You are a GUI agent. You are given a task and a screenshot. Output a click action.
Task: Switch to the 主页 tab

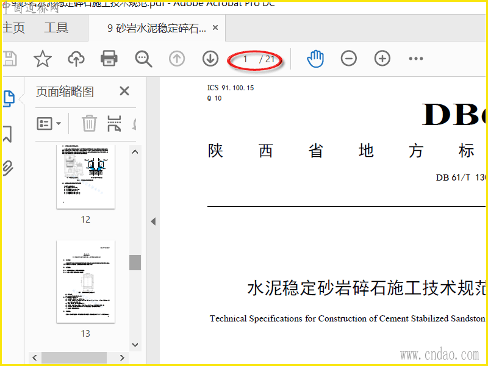(13, 27)
